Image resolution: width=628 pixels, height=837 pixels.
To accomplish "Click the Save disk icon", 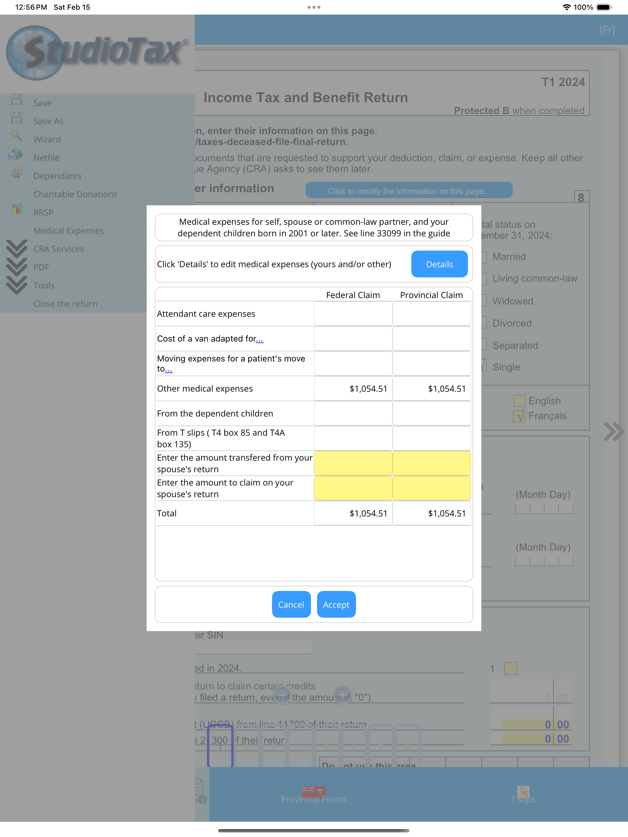I will coord(17,100).
